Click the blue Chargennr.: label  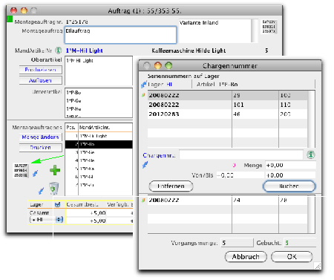coord(159,155)
